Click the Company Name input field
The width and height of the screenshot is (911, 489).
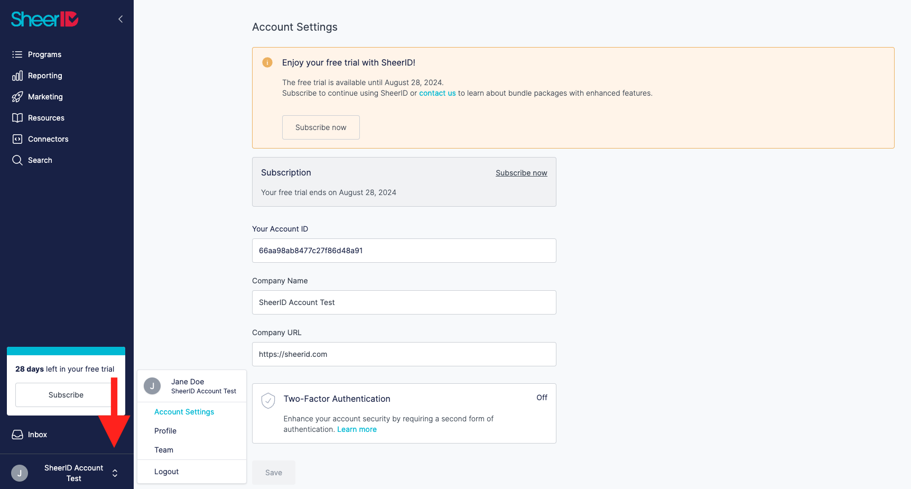pyautogui.click(x=404, y=302)
